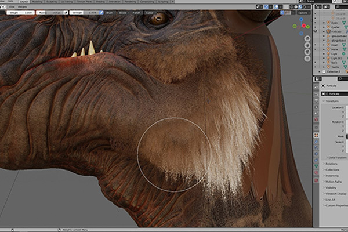This screenshot has width=348, height=232.
Task: Open the World properties tab icon
Action: 316,119
